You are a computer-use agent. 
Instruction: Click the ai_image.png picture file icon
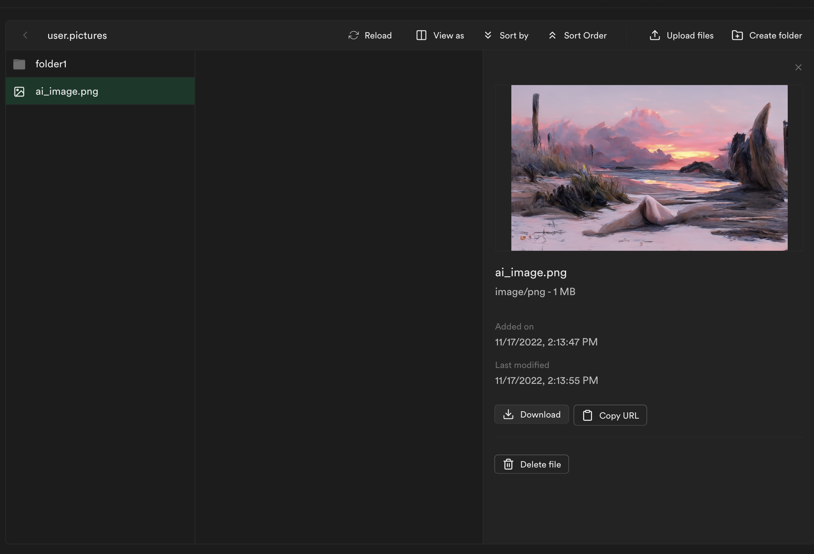(x=19, y=91)
